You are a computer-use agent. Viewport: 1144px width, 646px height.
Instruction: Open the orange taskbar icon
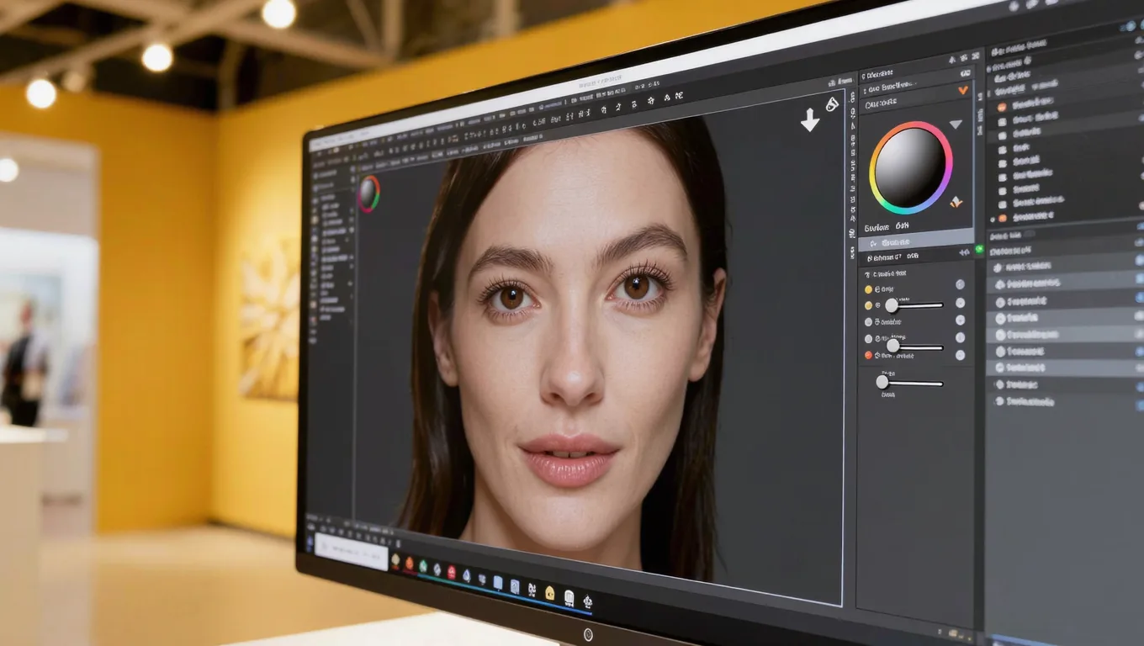click(x=410, y=564)
